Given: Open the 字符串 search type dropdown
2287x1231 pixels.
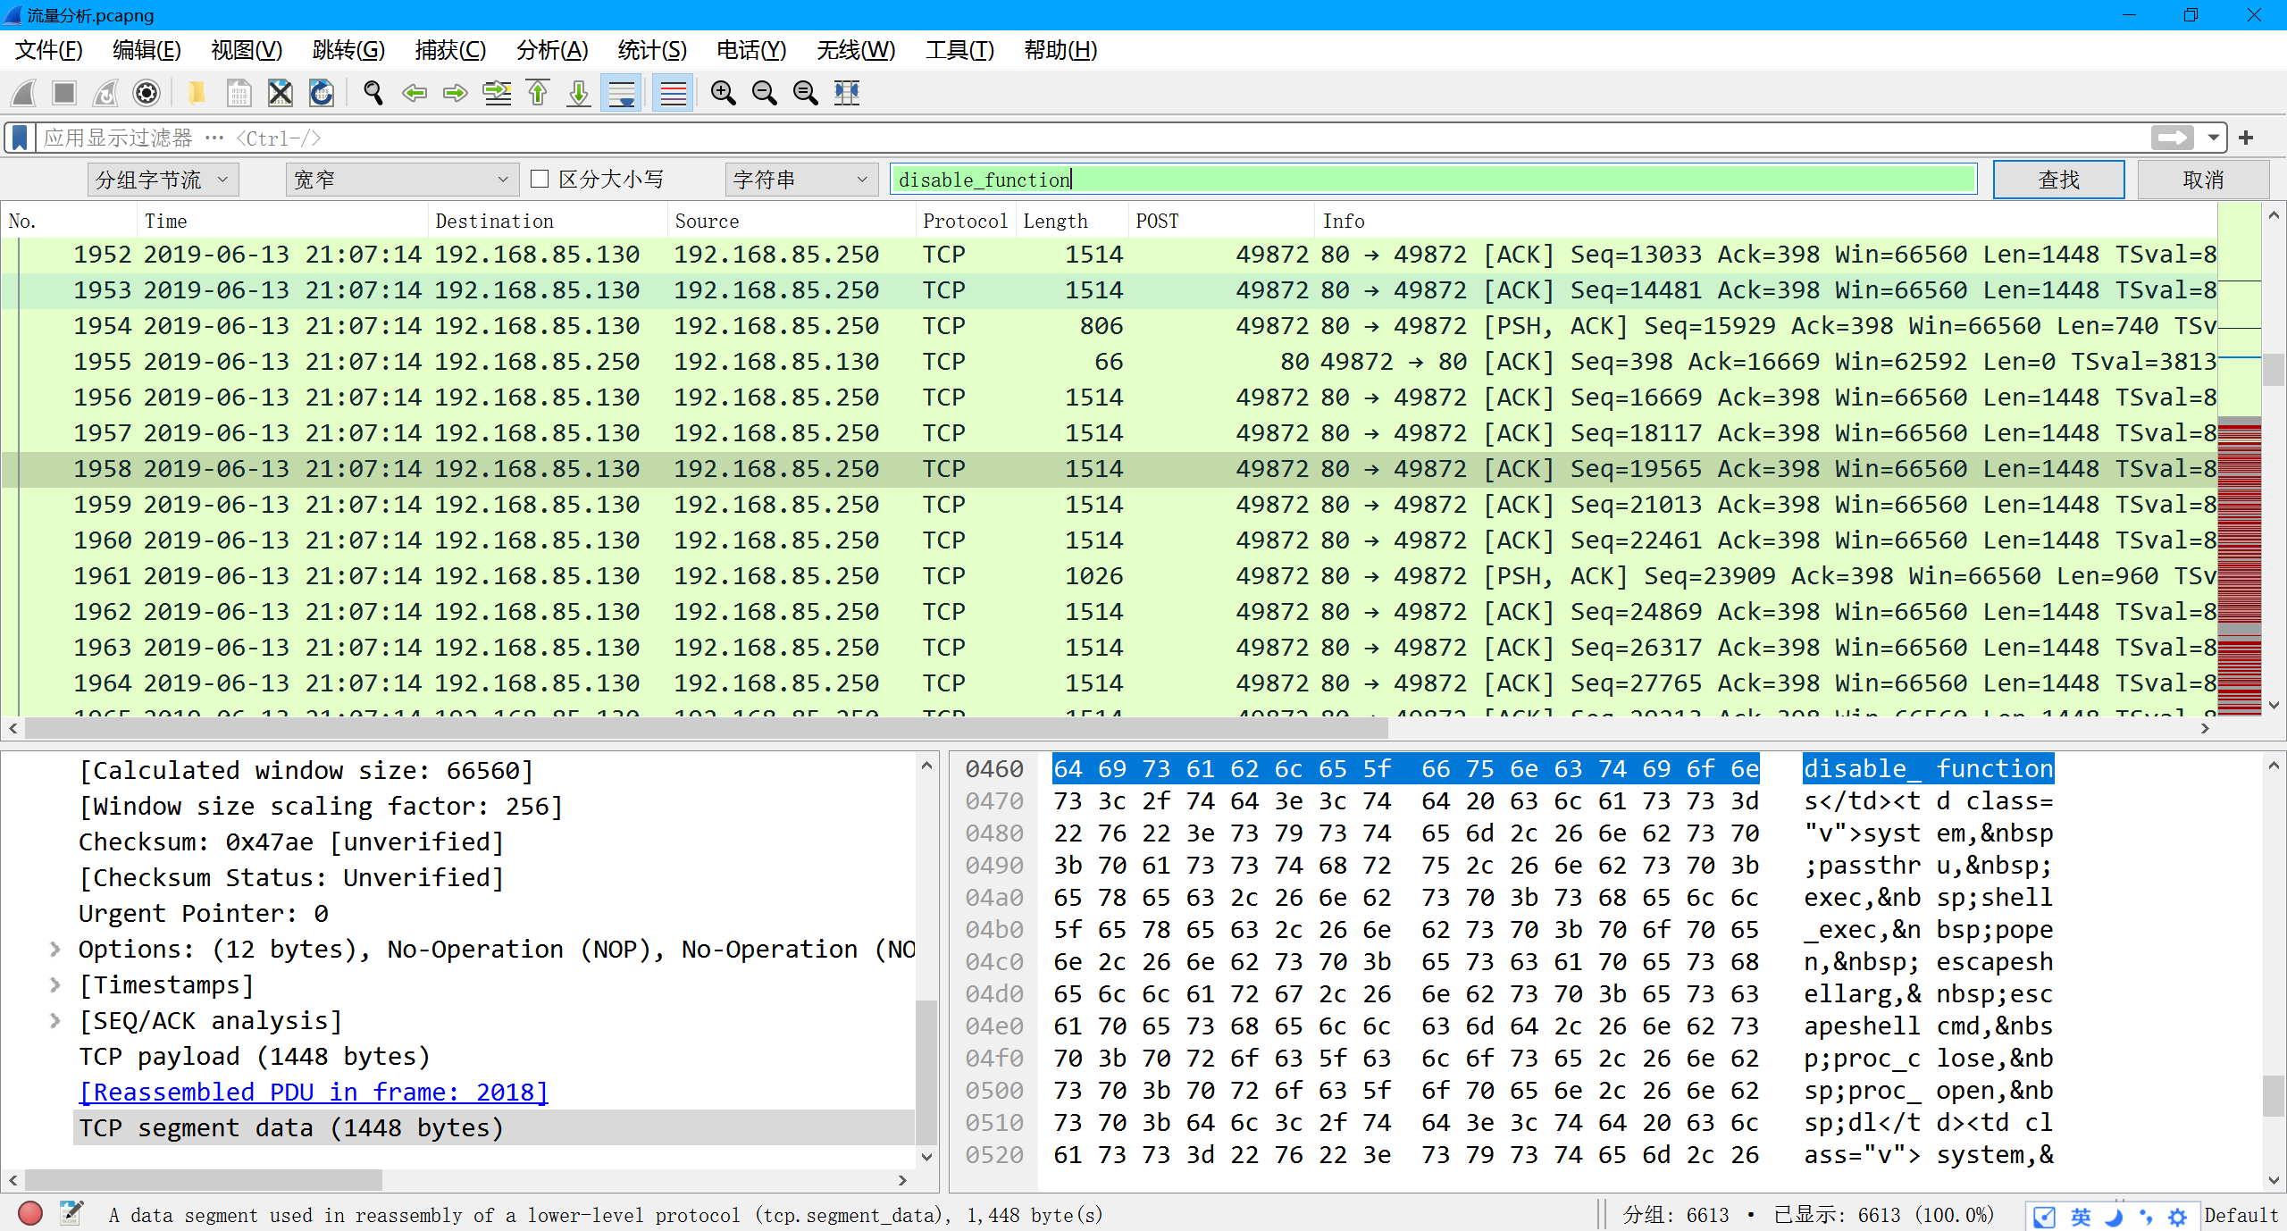Looking at the screenshot, I should [800, 180].
